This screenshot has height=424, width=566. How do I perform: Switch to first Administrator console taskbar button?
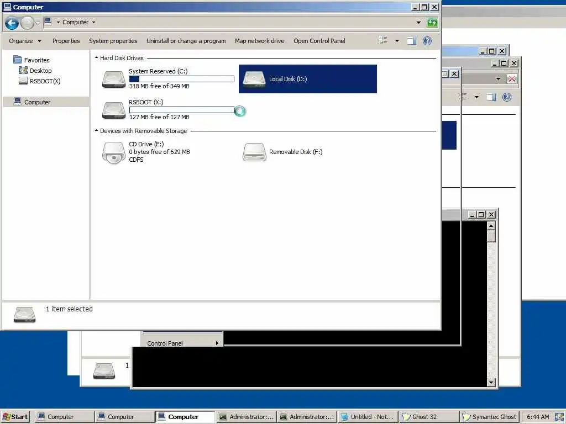pos(246,417)
